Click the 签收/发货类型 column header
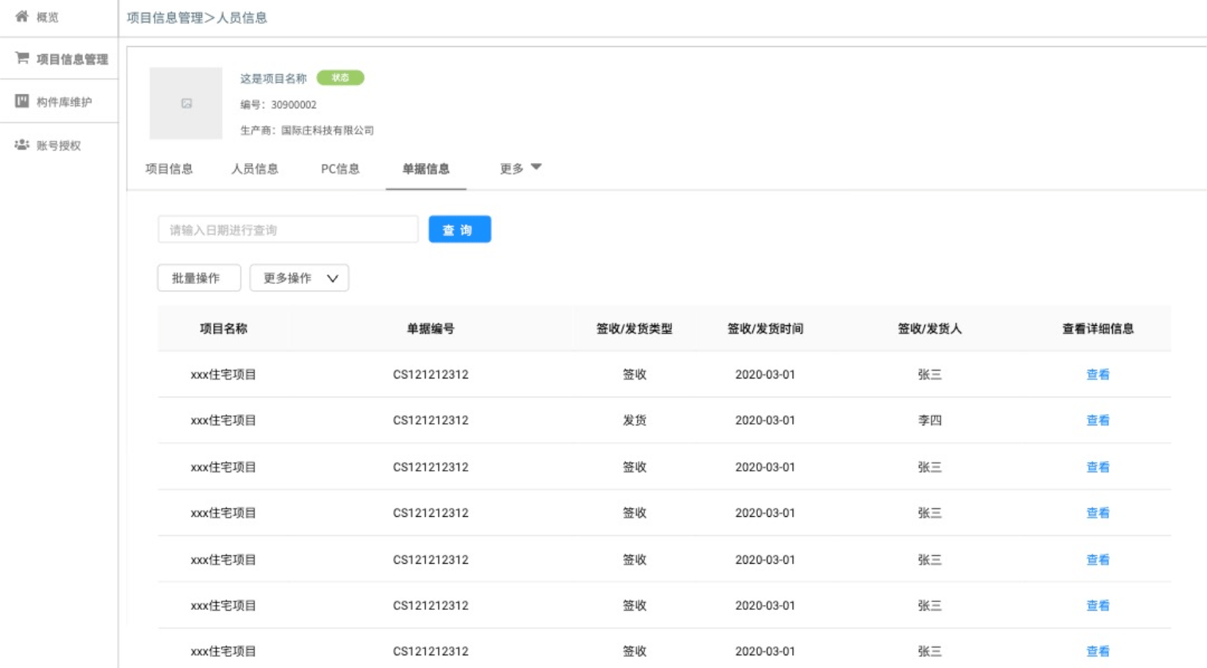 (x=635, y=328)
